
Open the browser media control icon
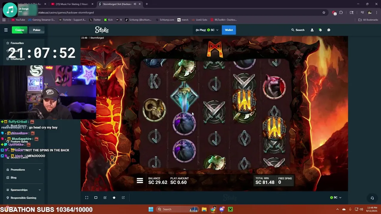362,12
